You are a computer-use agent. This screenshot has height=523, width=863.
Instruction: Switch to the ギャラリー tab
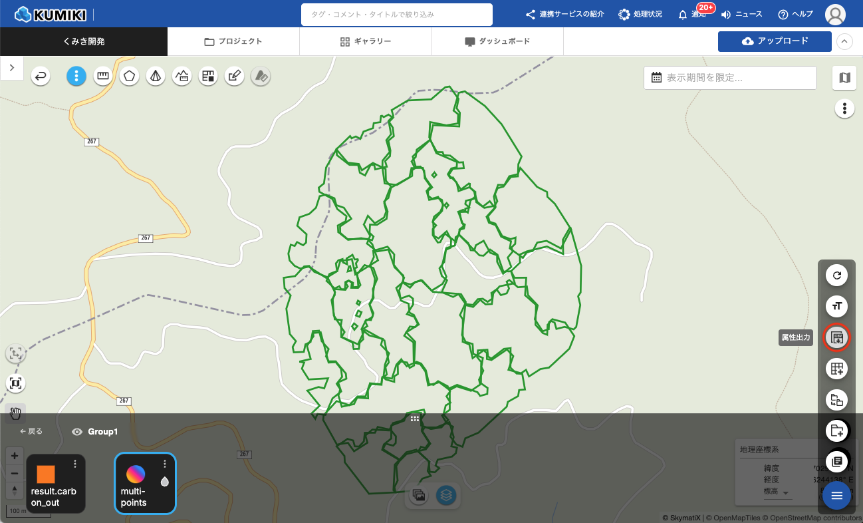coord(365,41)
